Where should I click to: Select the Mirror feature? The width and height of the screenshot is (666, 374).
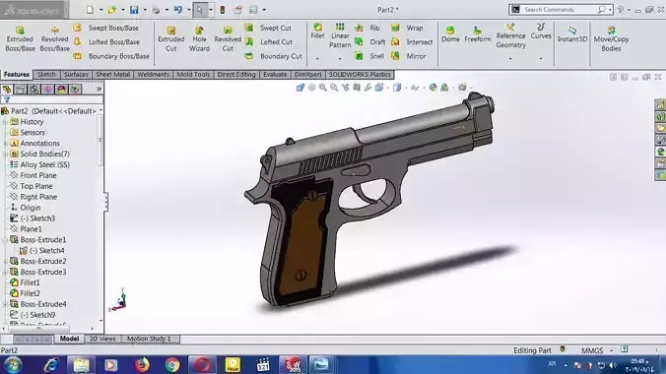point(409,56)
